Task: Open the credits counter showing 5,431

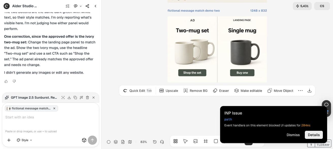Action: click(x=302, y=6)
